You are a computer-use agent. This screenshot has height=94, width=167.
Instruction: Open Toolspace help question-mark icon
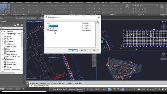point(22,25)
